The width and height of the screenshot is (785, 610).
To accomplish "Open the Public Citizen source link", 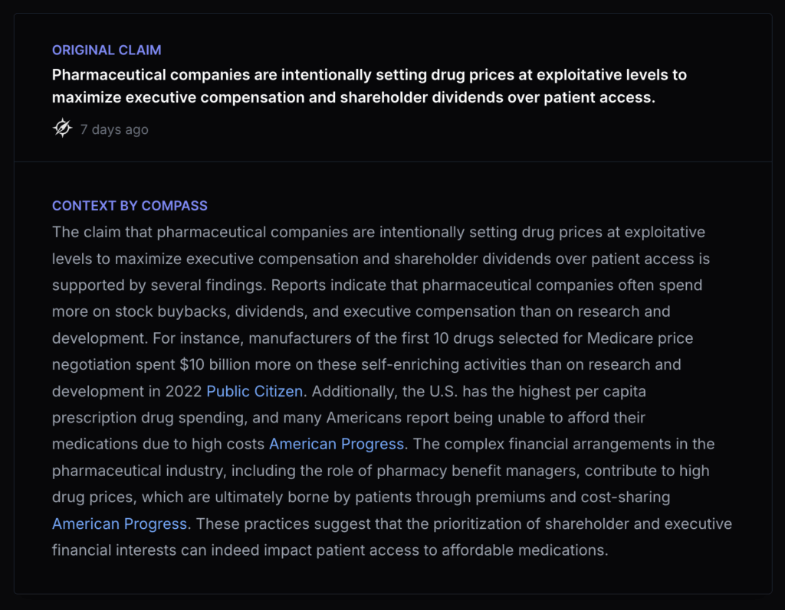I will 255,391.
